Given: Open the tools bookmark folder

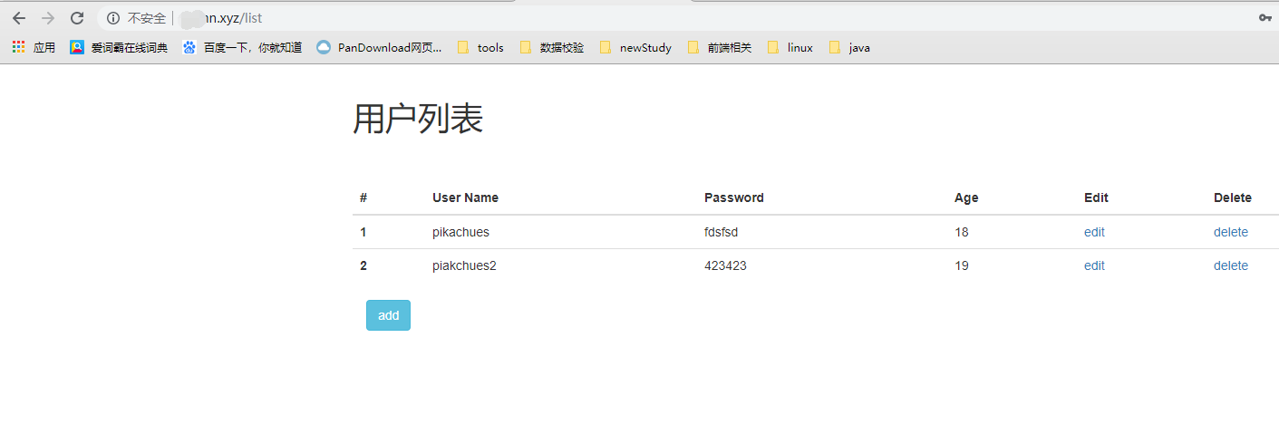Looking at the screenshot, I should pyautogui.click(x=480, y=48).
